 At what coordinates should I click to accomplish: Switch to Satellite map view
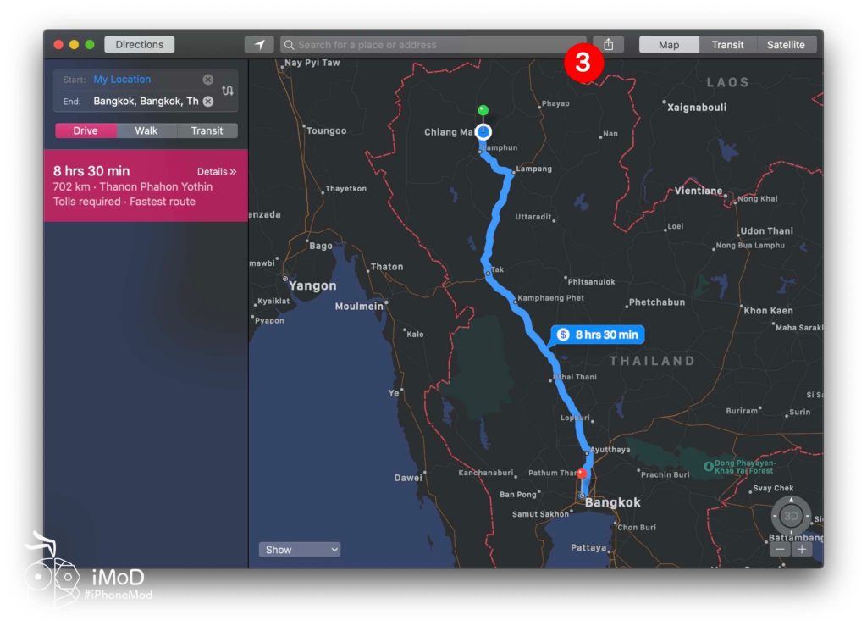pyautogui.click(x=786, y=44)
